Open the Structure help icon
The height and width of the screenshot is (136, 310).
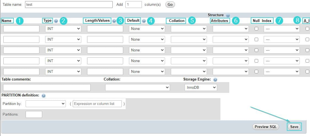click(x=228, y=15)
